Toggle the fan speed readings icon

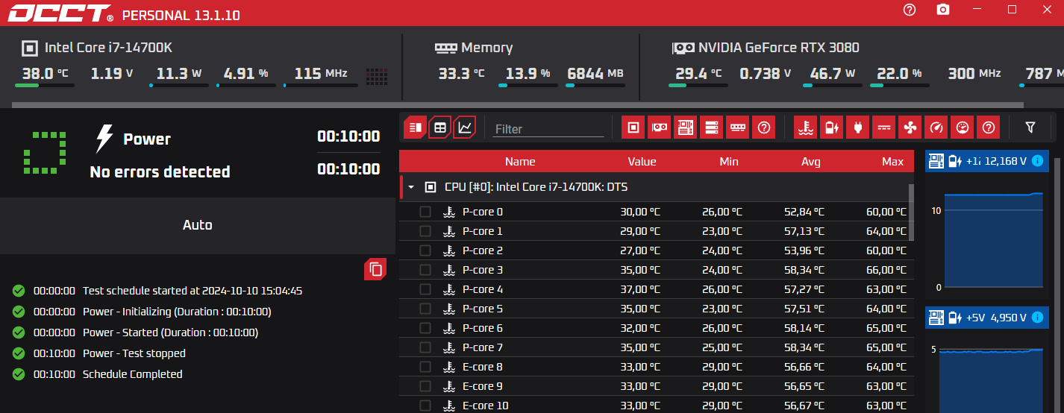[910, 127]
